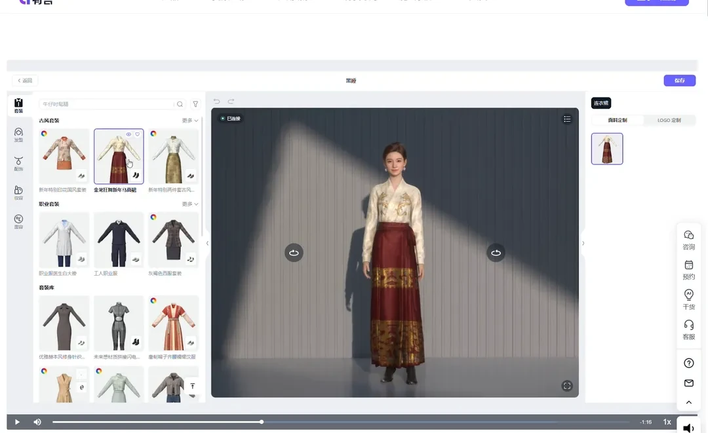Toggle heart favorite on 金龙狂舞新年马面裙

click(138, 134)
